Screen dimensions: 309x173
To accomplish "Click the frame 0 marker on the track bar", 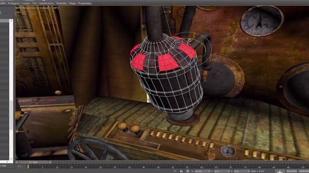I will click(28, 167).
